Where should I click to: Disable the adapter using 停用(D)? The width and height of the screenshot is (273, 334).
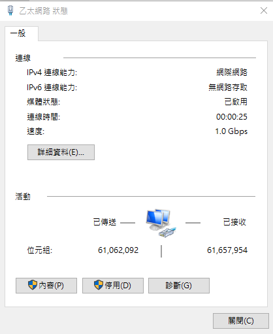(x=113, y=286)
